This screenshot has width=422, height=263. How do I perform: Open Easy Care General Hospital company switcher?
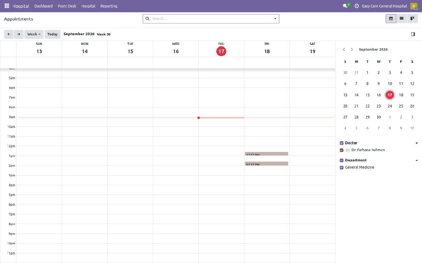[x=384, y=6]
